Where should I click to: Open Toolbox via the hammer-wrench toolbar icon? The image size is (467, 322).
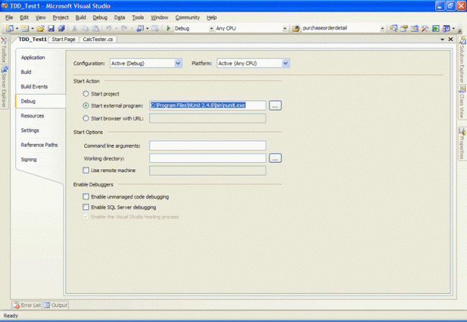click(x=425, y=28)
